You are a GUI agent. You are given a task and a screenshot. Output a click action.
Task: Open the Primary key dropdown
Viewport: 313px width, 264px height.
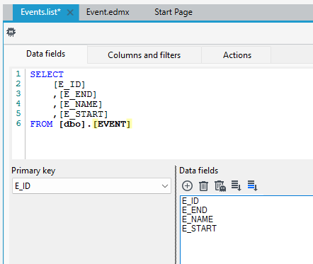(x=91, y=186)
